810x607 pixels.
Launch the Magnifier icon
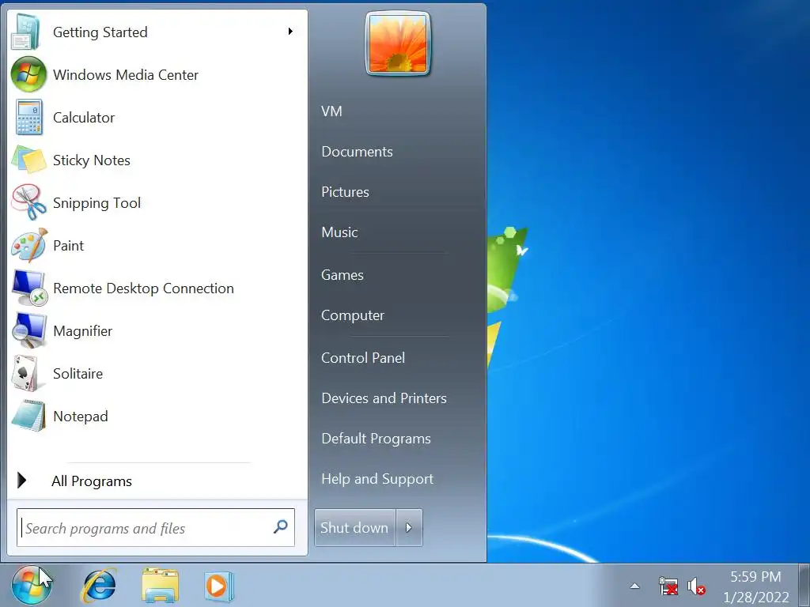pyautogui.click(x=29, y=330)
